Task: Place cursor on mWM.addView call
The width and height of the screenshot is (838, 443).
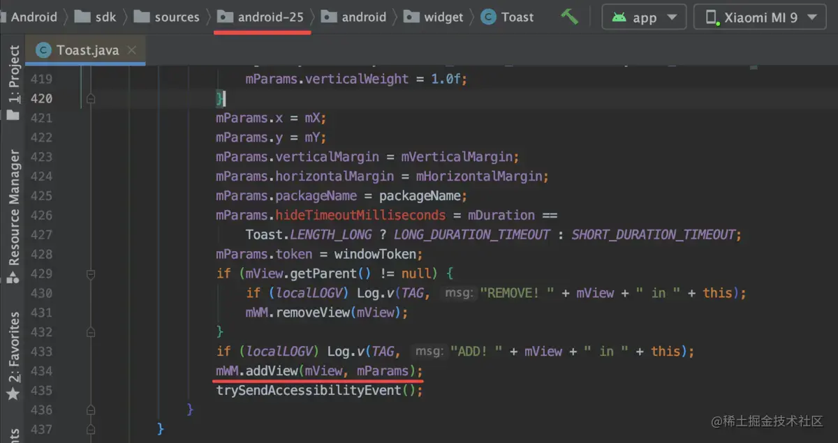Action: 319,371
